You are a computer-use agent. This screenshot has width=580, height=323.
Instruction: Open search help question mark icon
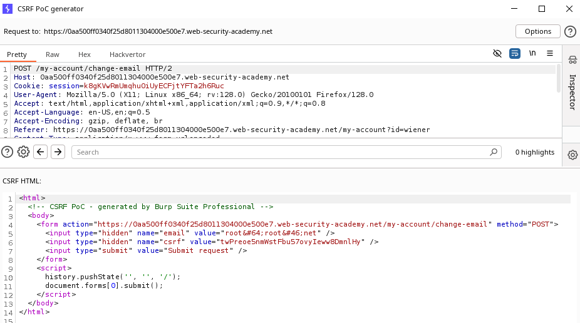pyautogui.click(x=7, y=152)
